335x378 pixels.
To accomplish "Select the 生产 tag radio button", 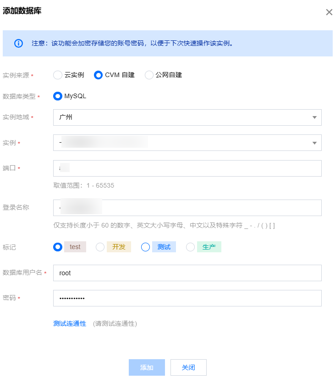I will click(x=191, y=247).
